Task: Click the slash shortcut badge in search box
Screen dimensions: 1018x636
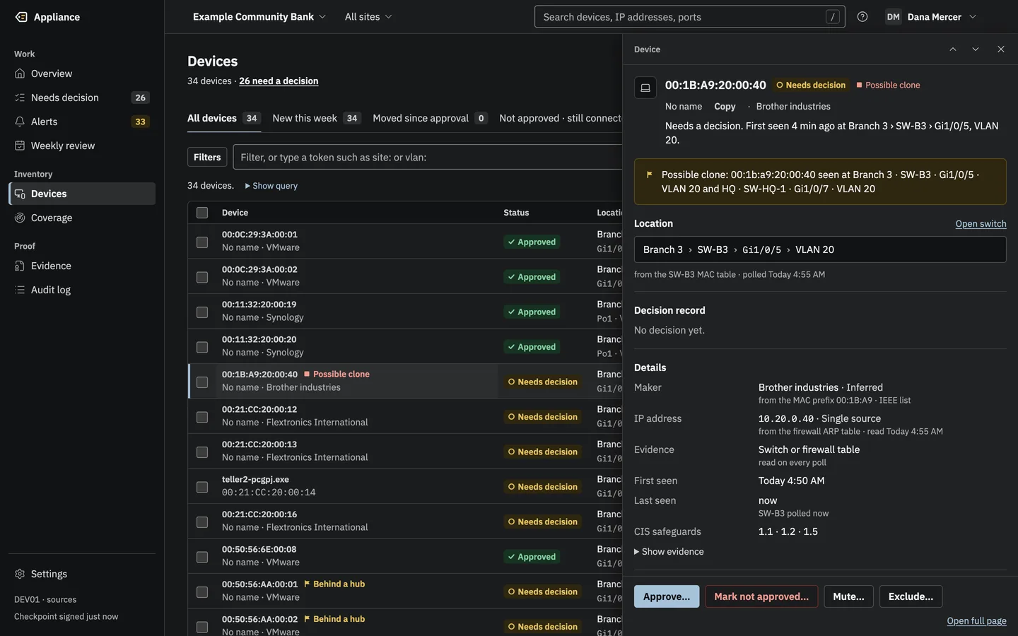Action: [833, 17]
